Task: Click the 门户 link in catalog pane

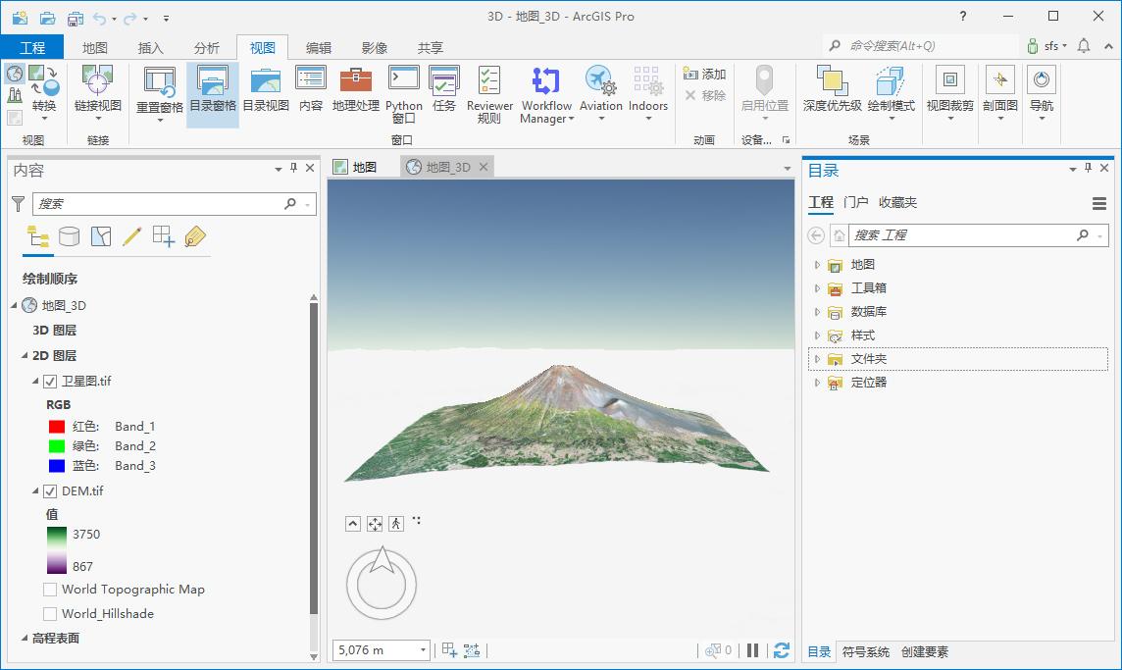Action: tap(855, 202)
